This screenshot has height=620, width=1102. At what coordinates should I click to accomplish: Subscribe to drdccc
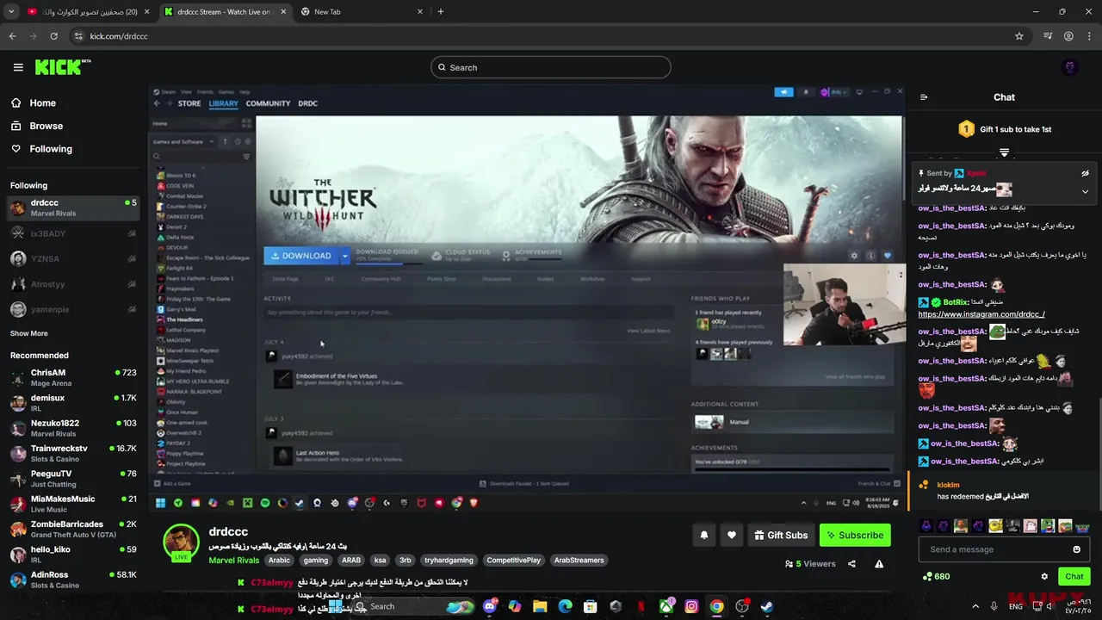point(855,535)
